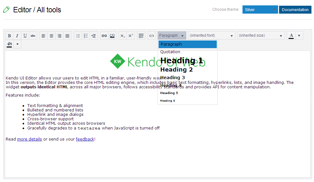Screen dimensions: 314x182
Task: Select Quotation format option
Action: coord(188,52)
